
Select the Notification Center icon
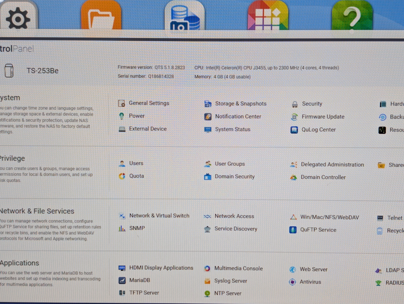coord(208,116)
